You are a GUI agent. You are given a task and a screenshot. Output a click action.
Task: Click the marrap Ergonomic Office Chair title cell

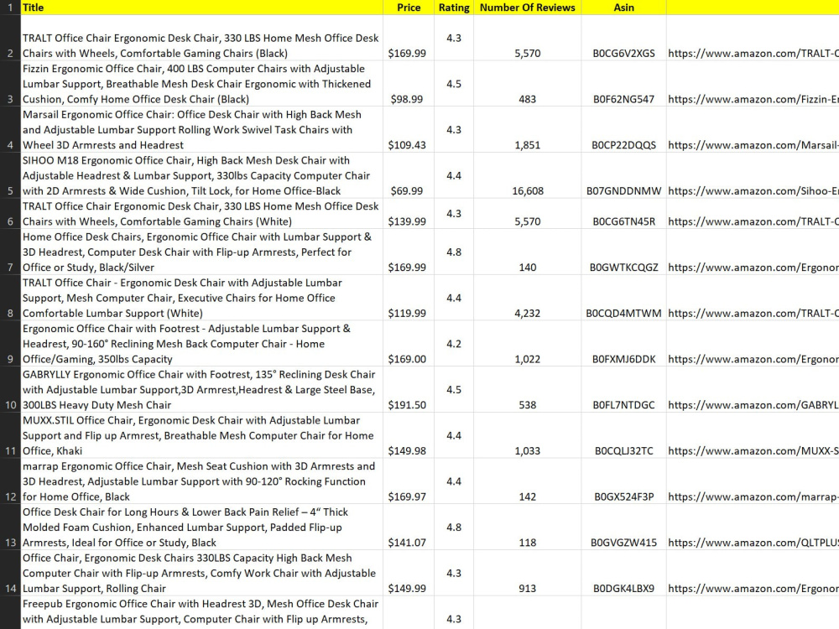(201, 481)
